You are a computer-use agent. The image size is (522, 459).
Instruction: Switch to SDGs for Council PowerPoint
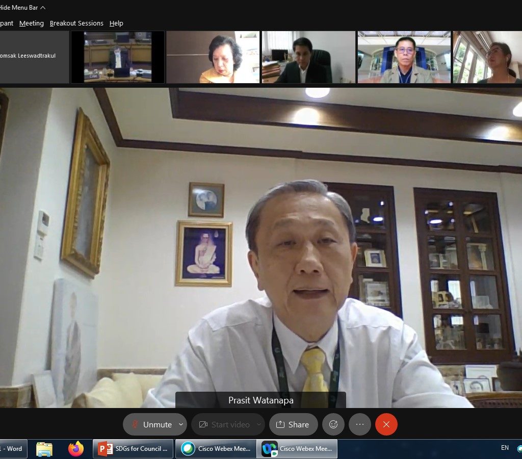pyautogui.click(x=133, y=449)
